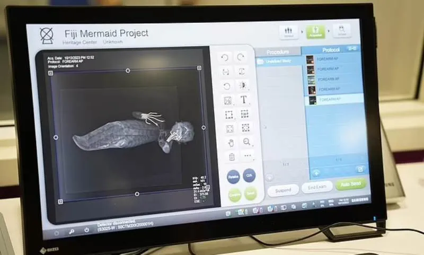The width and height of the screenshot is (424, 255).
Task: Toggle the Protocol panel view switch
Action: 352,48
